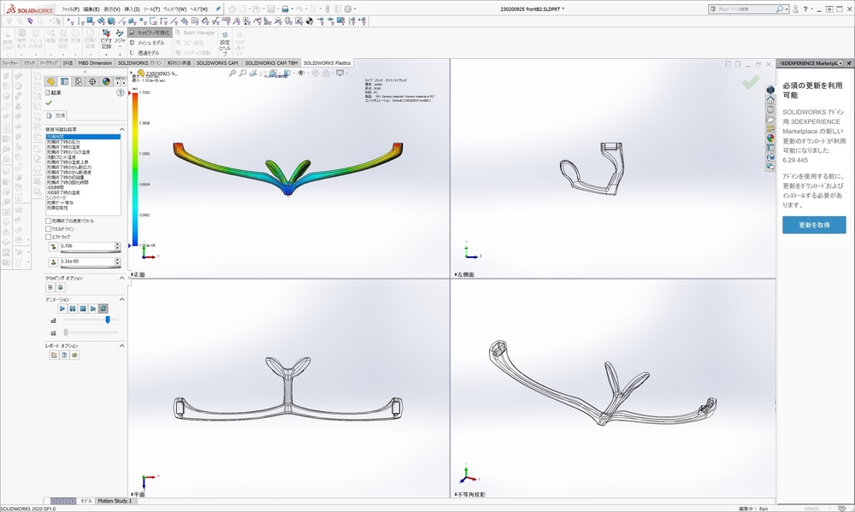The width and height of the screenshot is (855, 512).
Task: Switch to the SOLIDWORKS CAM tab
Action: click(217, 62)
